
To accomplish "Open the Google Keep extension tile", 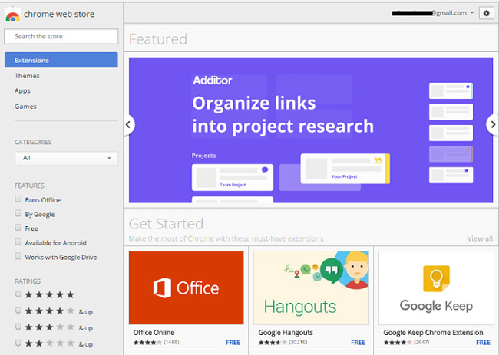I will (x=435, y=288).
